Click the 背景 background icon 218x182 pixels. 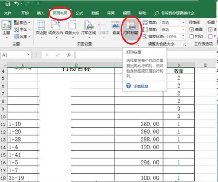(116, 28)
